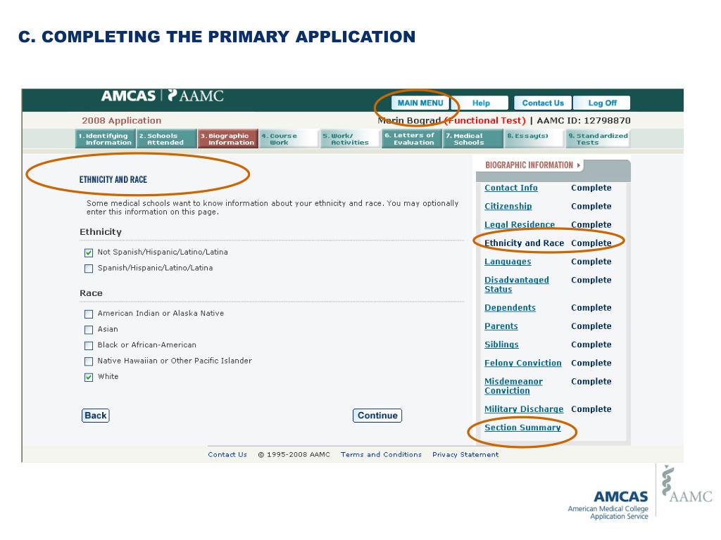Check the unchecked Spanish/Hispanic/Latino/Latina box
The image size is (721, 540).
89,268
